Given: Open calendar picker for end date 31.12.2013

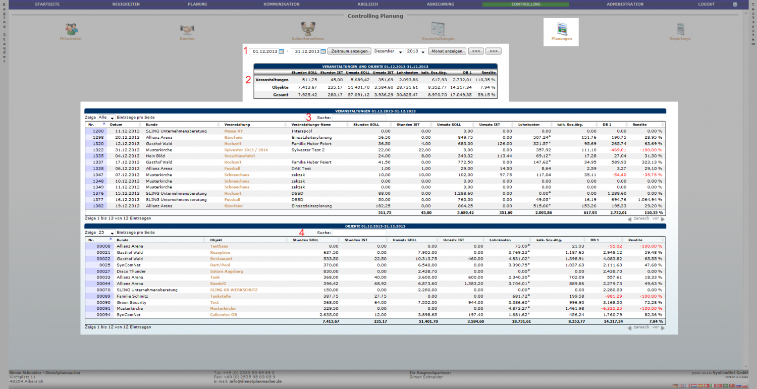Looking at the screenshot, I should pyautogui.click(x=323, y=51).
